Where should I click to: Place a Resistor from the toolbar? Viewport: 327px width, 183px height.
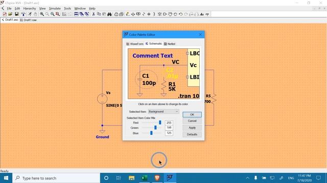(x=144, y=14)
